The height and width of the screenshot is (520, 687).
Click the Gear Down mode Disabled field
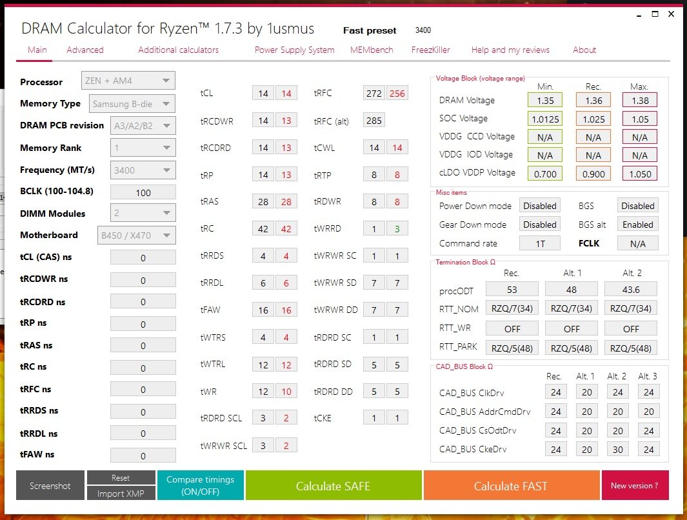coord(540,225)
